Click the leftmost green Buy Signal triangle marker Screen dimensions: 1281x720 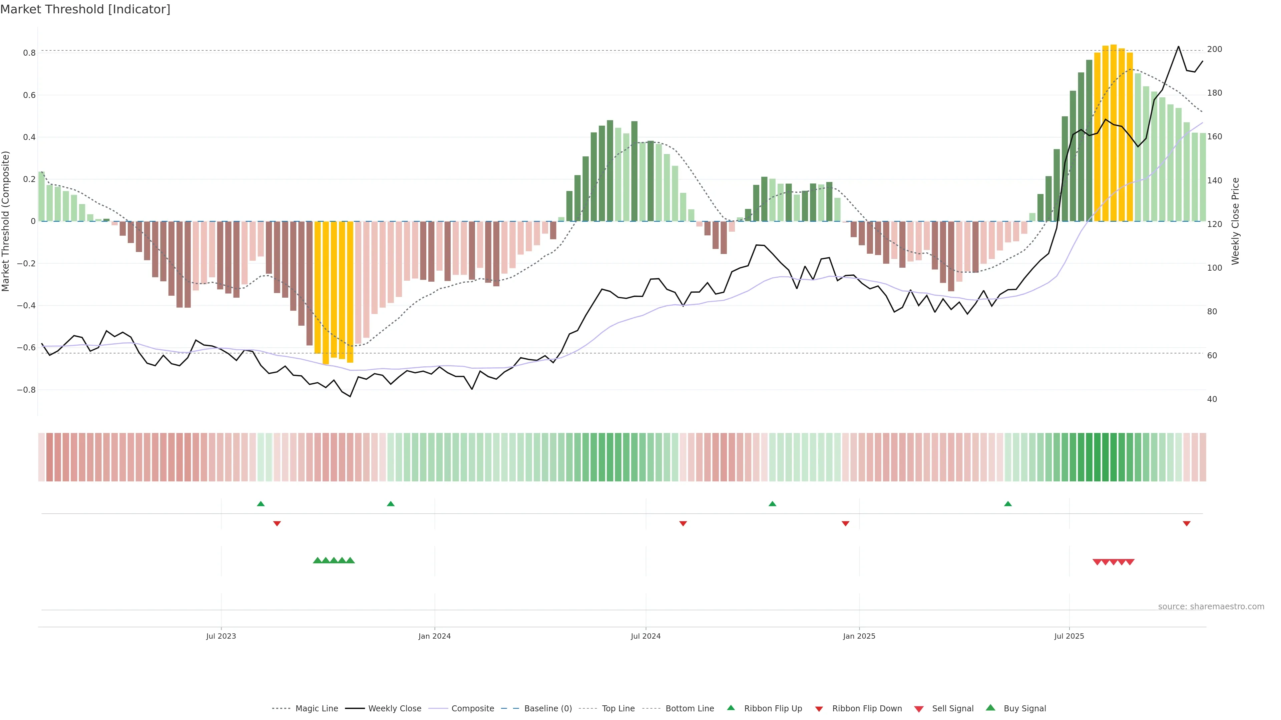(x=317, y=560)
